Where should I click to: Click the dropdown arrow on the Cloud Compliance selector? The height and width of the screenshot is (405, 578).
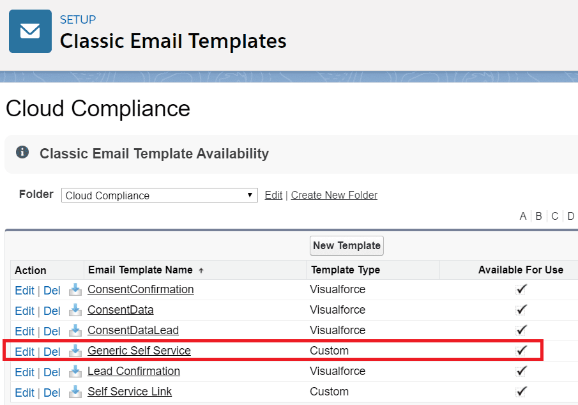coord(250,195)
